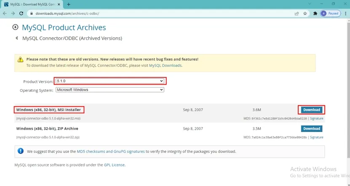Open Chrome's three-dot menu
Image resolution: width=350 pixels, height=186 pixels.
pos(346,13)
